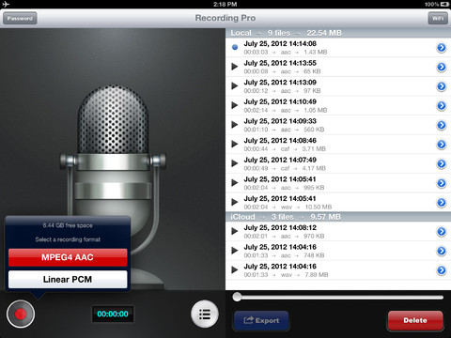Image resolution: width=451 pixels, height=338 pixels.
Task: Export the selected recording
Action: click(261, 320)
